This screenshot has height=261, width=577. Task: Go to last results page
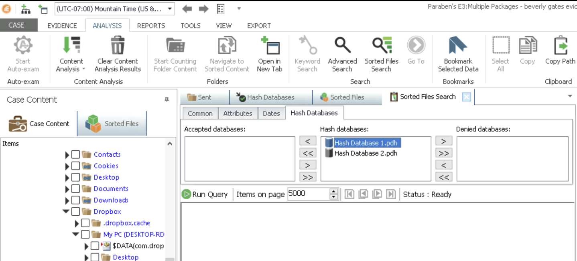pyautogui.click(x=391, y=194)
